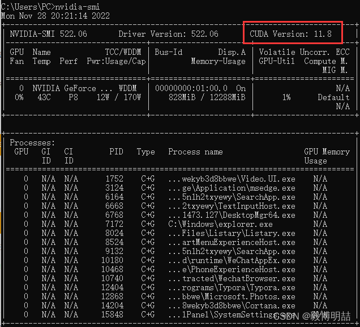This screenshot has width=360, height=327.
Task: Click compute mode 'Default'
Action: point(333,97)
